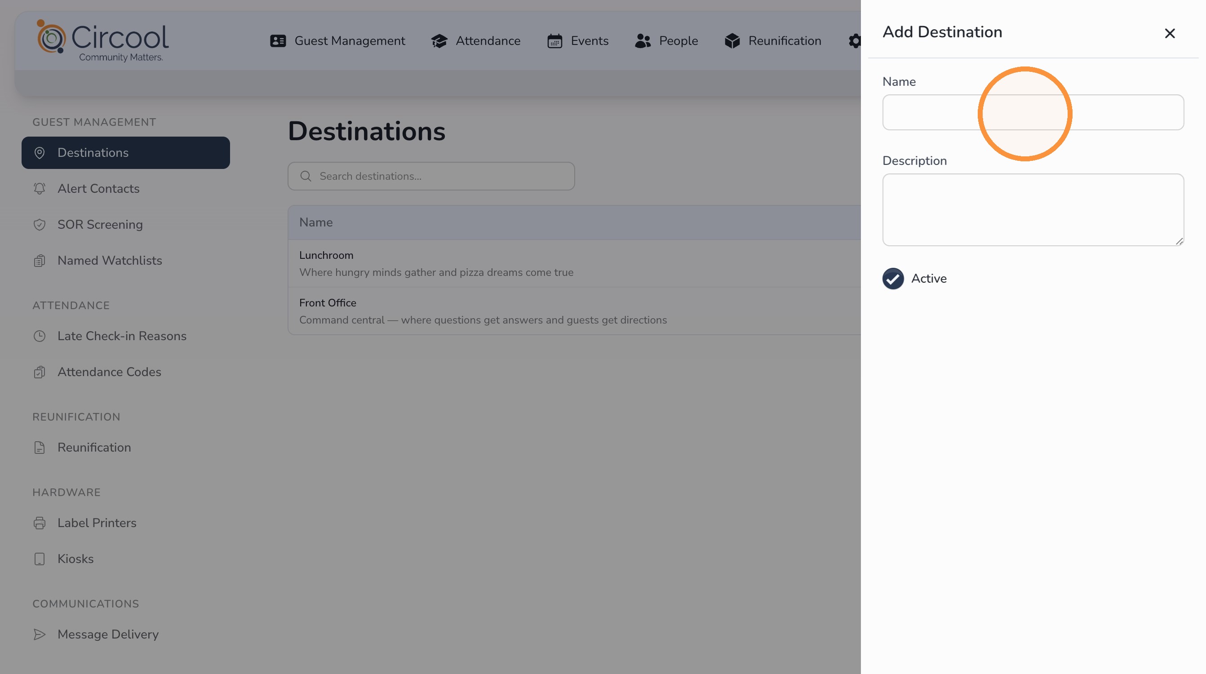Focus the Description text area
Screen dimensions: 1206x674
tap(1033, 210)
